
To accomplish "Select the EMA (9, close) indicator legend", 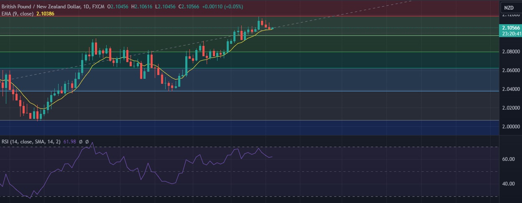I will [x=18, y=14].
